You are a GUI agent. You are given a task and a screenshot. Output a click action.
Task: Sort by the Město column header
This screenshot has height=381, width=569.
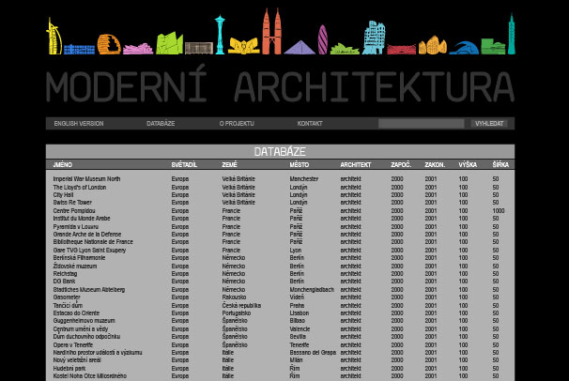tap(300, 165)
